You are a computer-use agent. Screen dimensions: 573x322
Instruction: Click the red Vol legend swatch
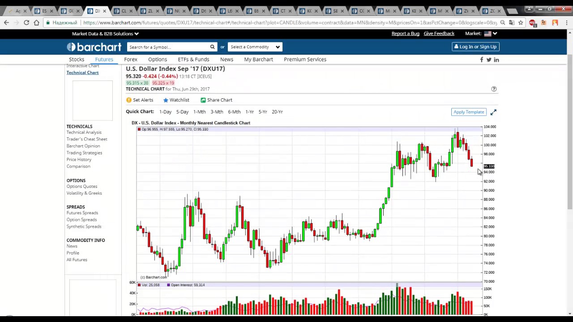click(x=139, y=285)
